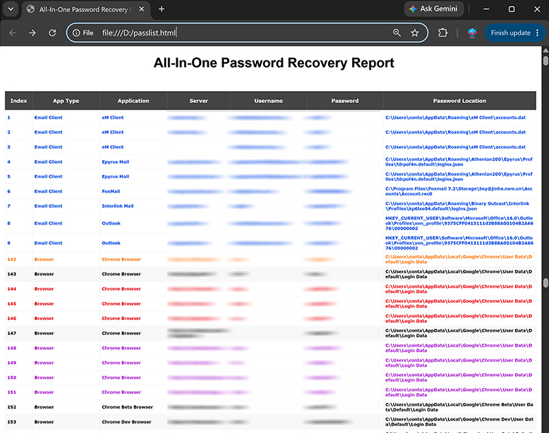Click row 1 eM Client accounts.dat path
The width and height of the screenshot is (549, 433).
pyautogui.click(x=456, y=118)
